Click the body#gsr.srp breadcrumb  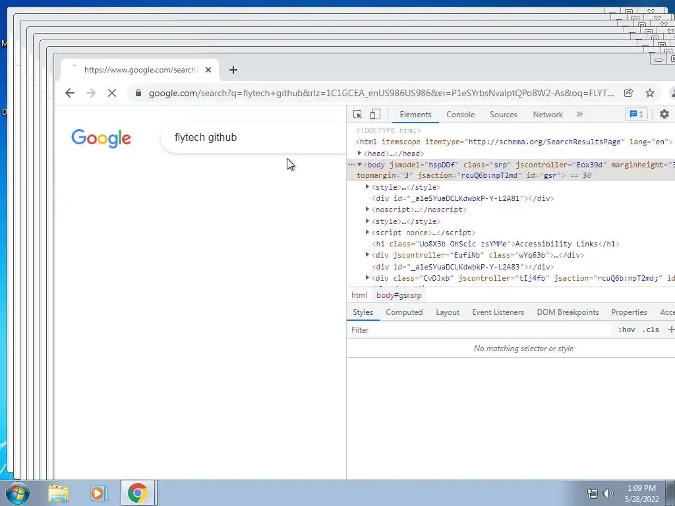[x=399, y=295]
